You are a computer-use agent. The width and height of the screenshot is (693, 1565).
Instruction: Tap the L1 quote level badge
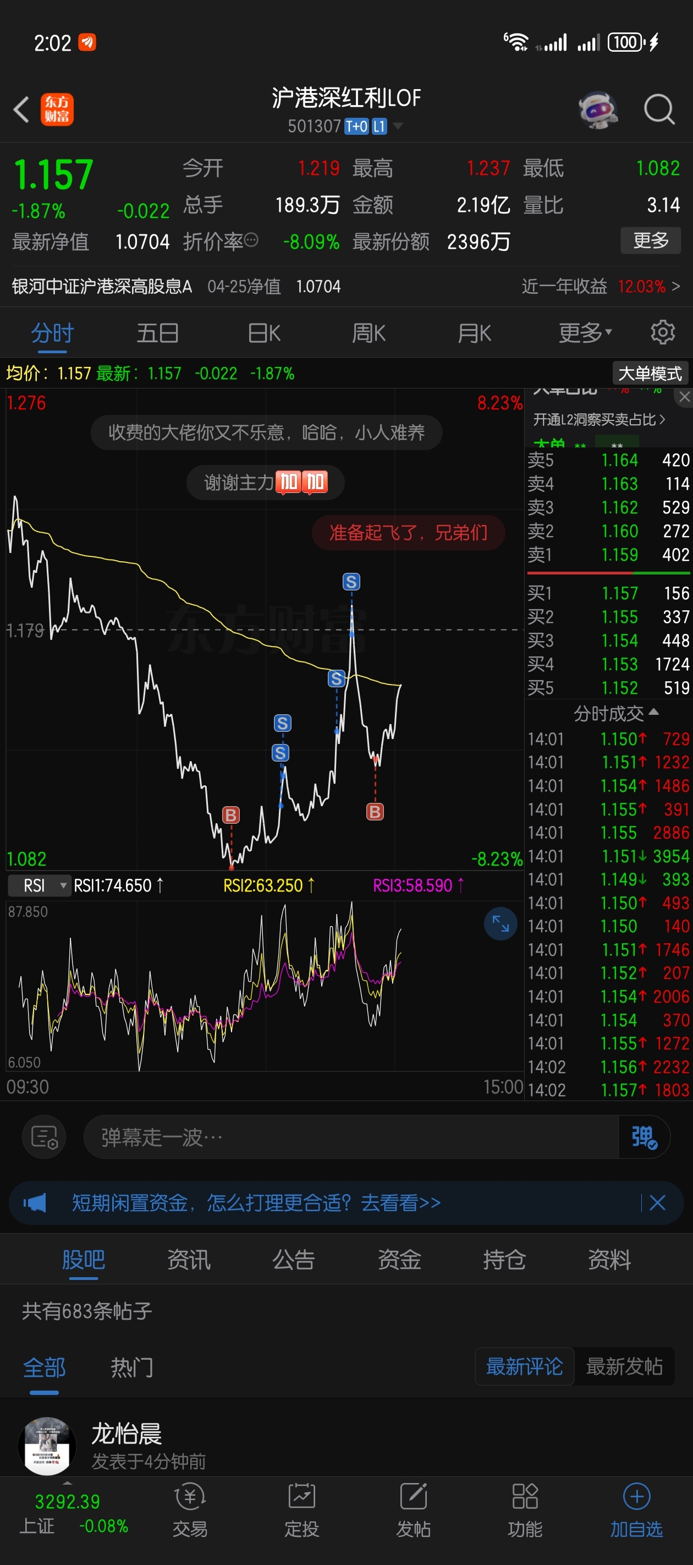tap(379, 127)
